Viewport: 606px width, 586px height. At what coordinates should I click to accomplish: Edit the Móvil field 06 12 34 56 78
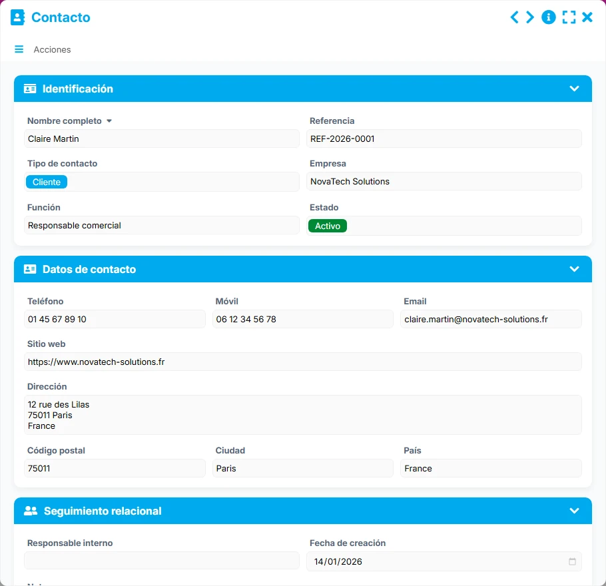(x=303, y=319)
